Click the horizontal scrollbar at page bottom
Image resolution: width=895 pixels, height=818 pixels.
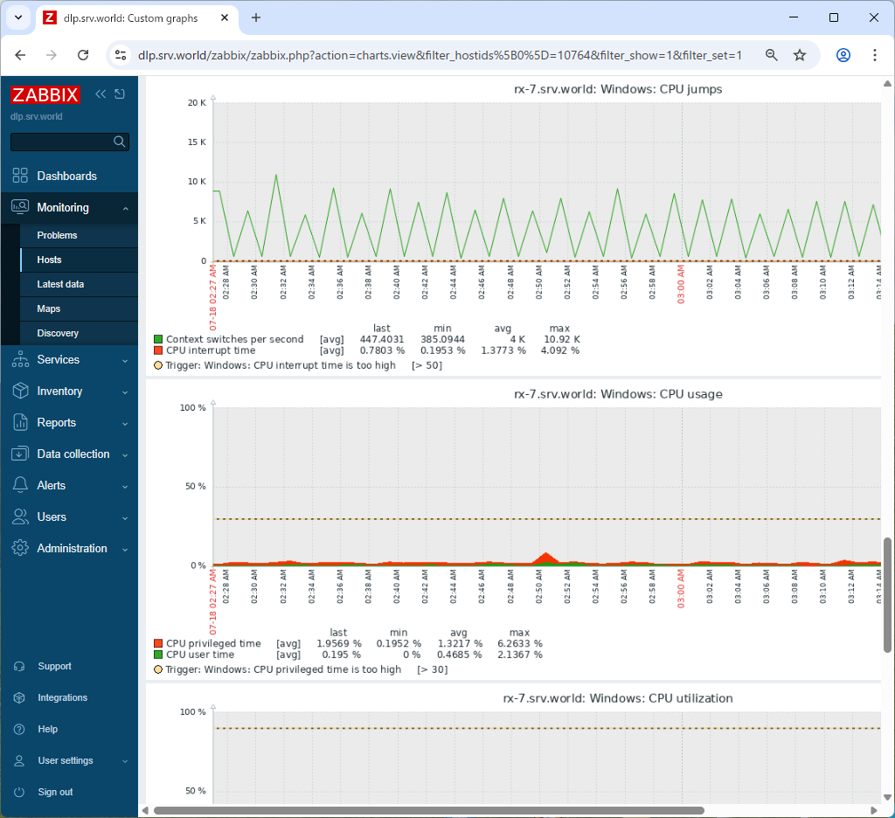428,810
